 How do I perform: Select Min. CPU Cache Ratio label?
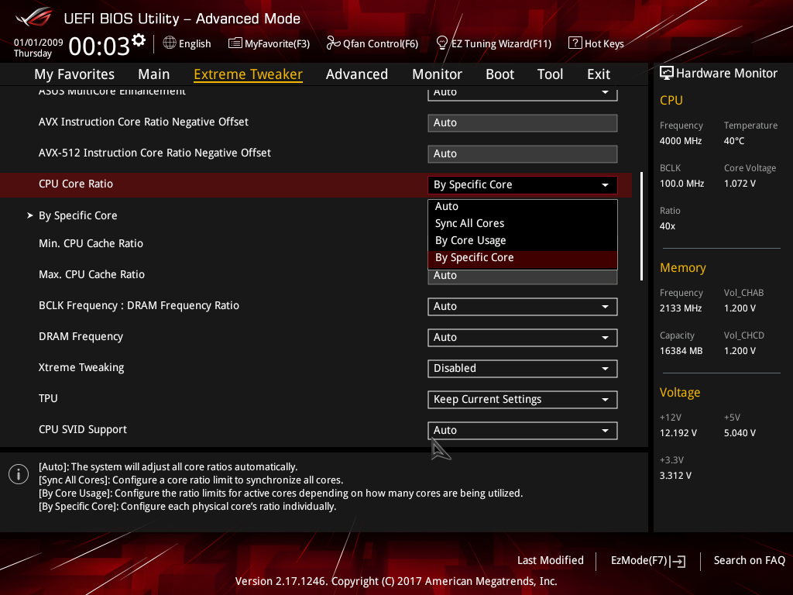91,243
